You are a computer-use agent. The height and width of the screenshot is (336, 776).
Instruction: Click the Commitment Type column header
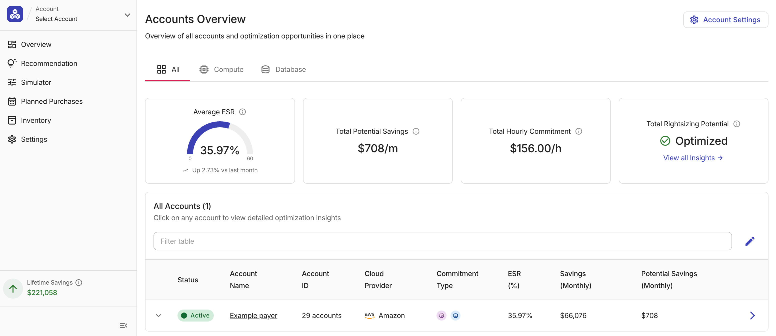pos(457,279)
